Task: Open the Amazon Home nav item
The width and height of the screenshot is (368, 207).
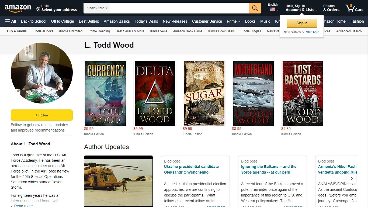Action: (x=334, y=21)
